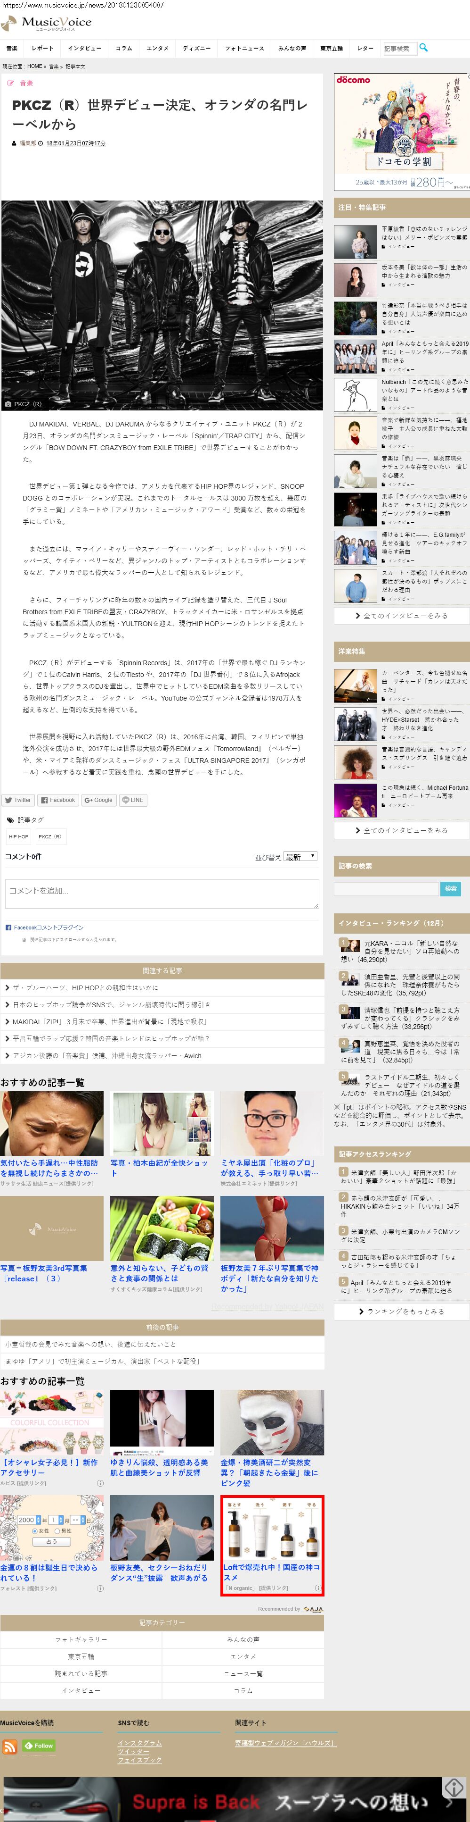Open the HIP HOP article tag
This screenshot has height=1822, width=470.
coord(19,836)
